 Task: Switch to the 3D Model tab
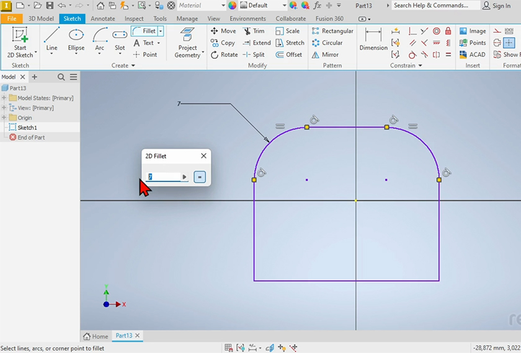[41, 19]
